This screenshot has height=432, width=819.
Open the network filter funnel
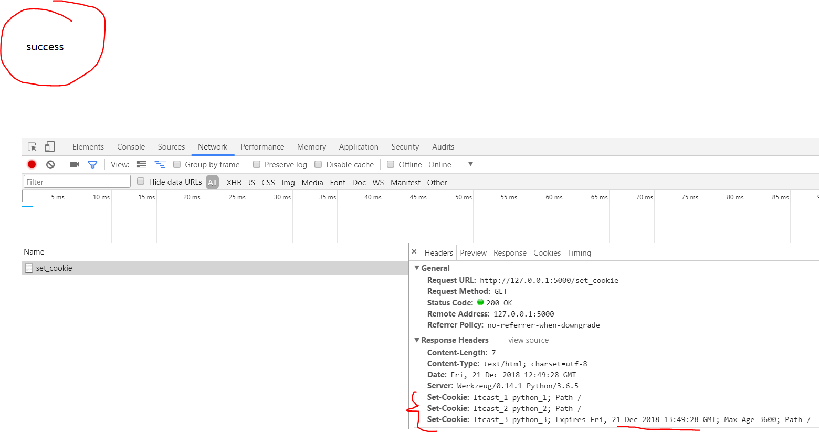[x=92, y=164]
